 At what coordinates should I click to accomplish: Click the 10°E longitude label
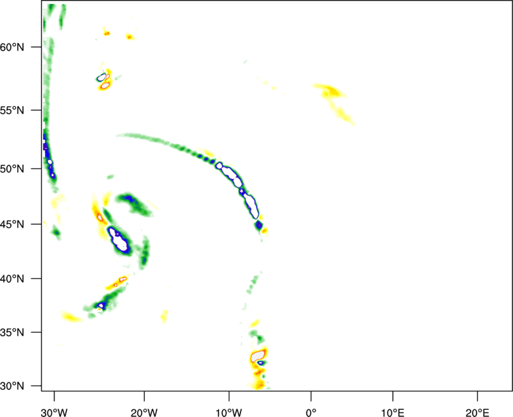[x=392, y=413]
